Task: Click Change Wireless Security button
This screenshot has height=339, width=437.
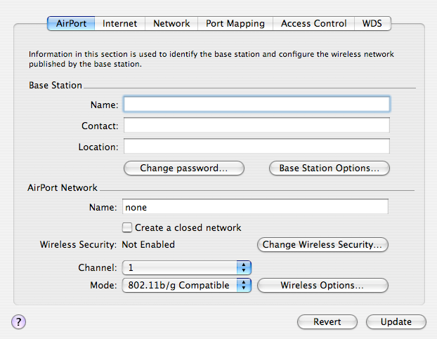Action: click(322, 244)
